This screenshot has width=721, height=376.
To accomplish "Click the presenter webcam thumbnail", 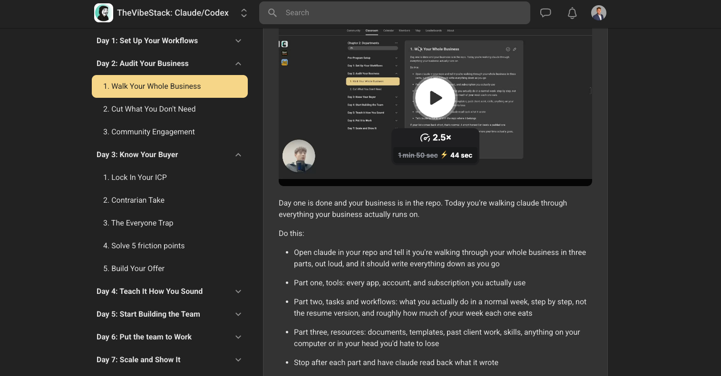I will tap(299, 156).
